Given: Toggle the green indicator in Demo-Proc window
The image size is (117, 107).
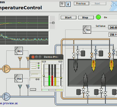Looking at the screenshot, I should (x=38, y=66).
